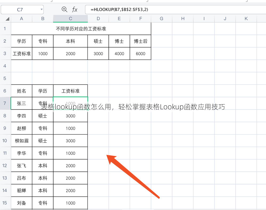Select column C header
The image size is (266, 210).
pyautogui.click(x=70, y=19)
